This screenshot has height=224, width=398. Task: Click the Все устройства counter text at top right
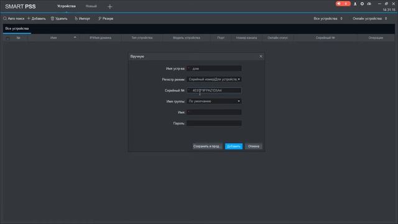[328, 19]
